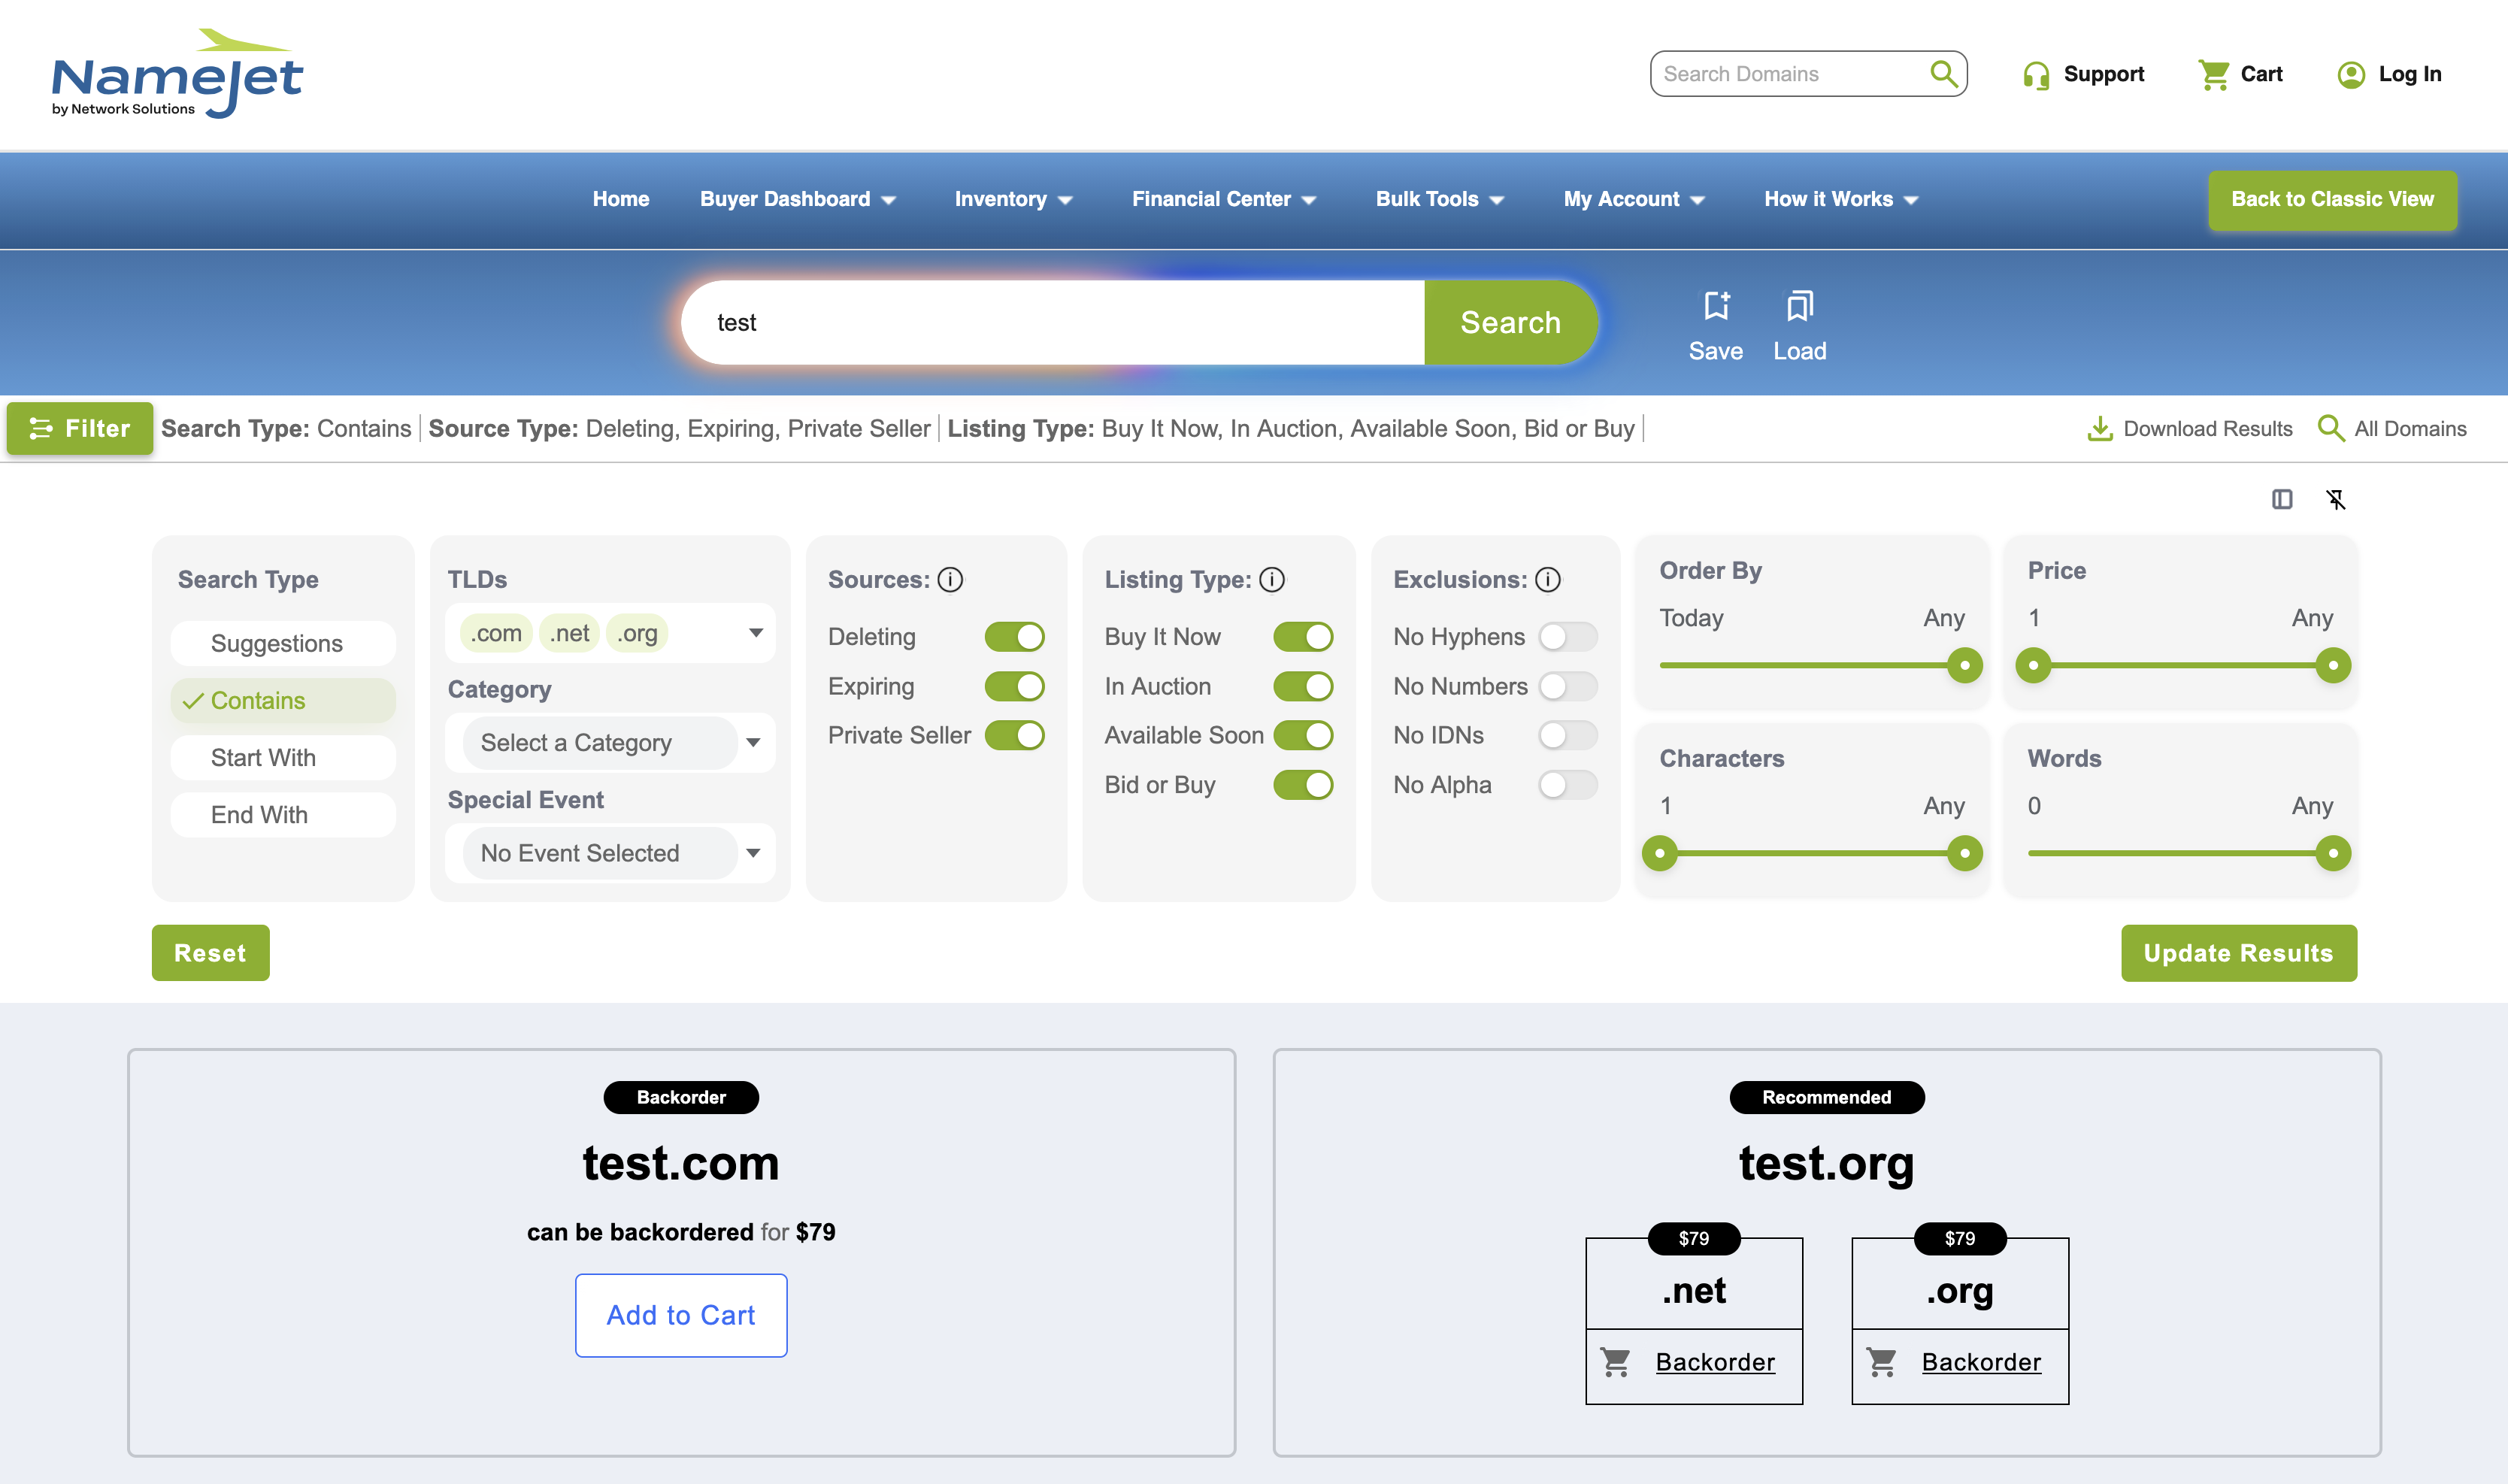Load saved searches with the bookmarks icon
The height and width of the screenshot is (1484, 2508).
click(1800, 306)
